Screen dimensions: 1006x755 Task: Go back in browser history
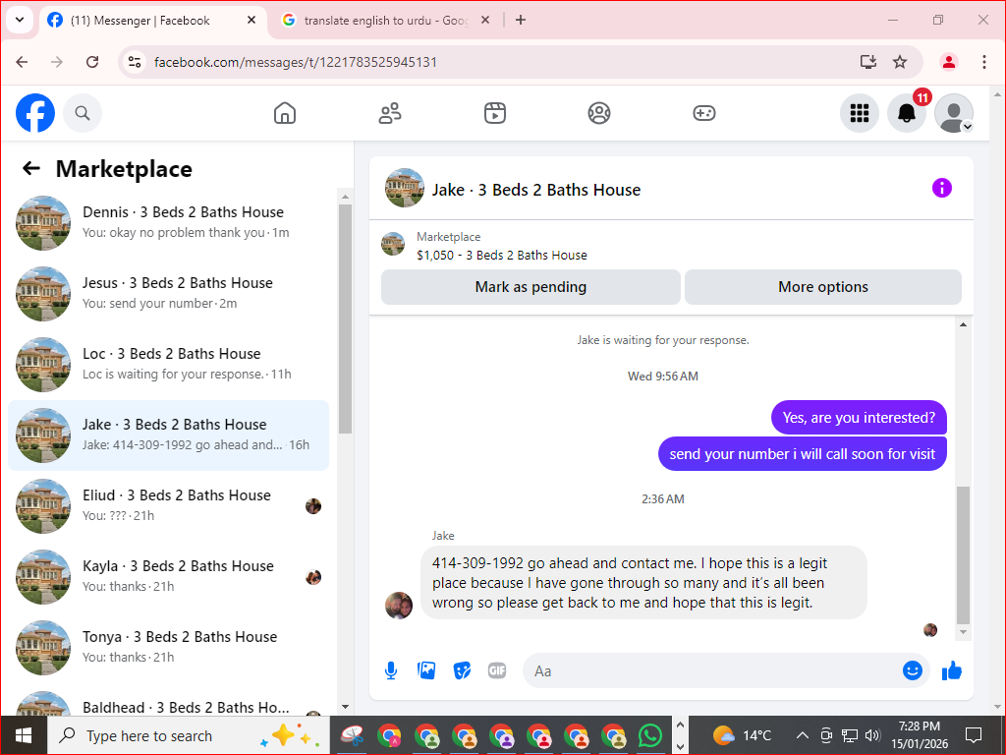click(x=22, y=62)
